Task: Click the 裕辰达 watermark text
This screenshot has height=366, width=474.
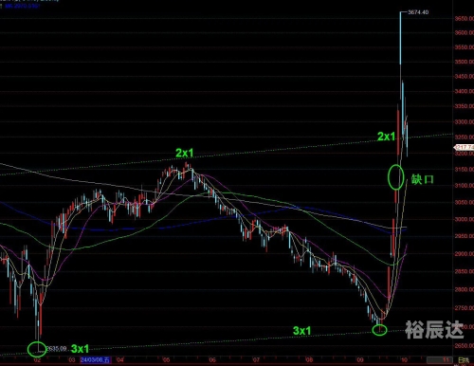Action: 434,330
